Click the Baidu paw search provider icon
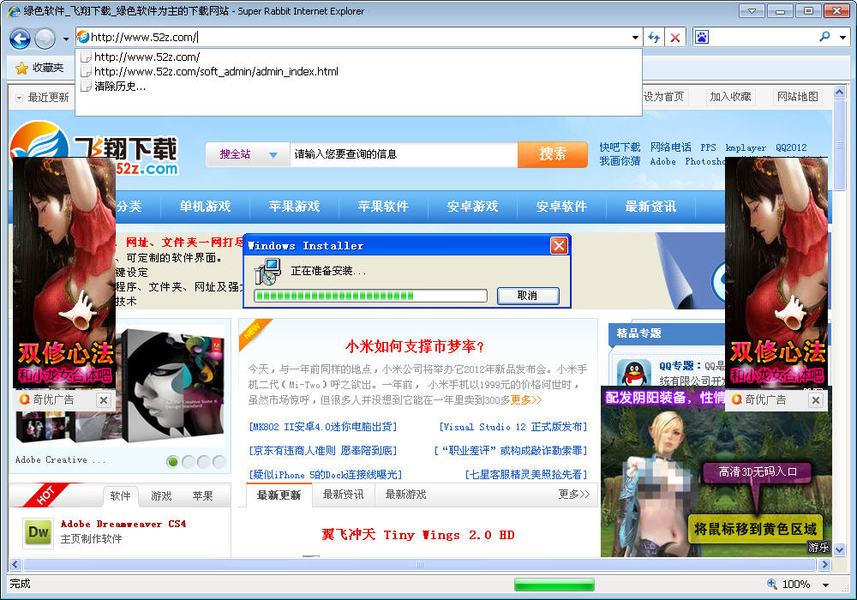Screen dimensions: 857x600 (702, 37)
